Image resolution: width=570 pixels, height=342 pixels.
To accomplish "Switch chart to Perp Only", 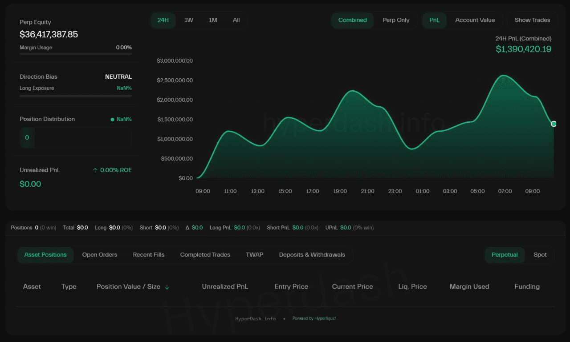I will click(x=395, y=20).
